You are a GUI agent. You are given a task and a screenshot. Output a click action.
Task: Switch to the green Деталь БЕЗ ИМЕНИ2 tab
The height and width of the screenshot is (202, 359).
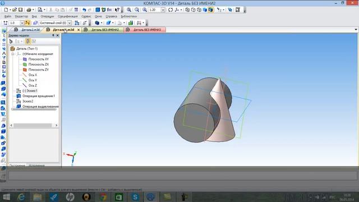tap(103, 30)
